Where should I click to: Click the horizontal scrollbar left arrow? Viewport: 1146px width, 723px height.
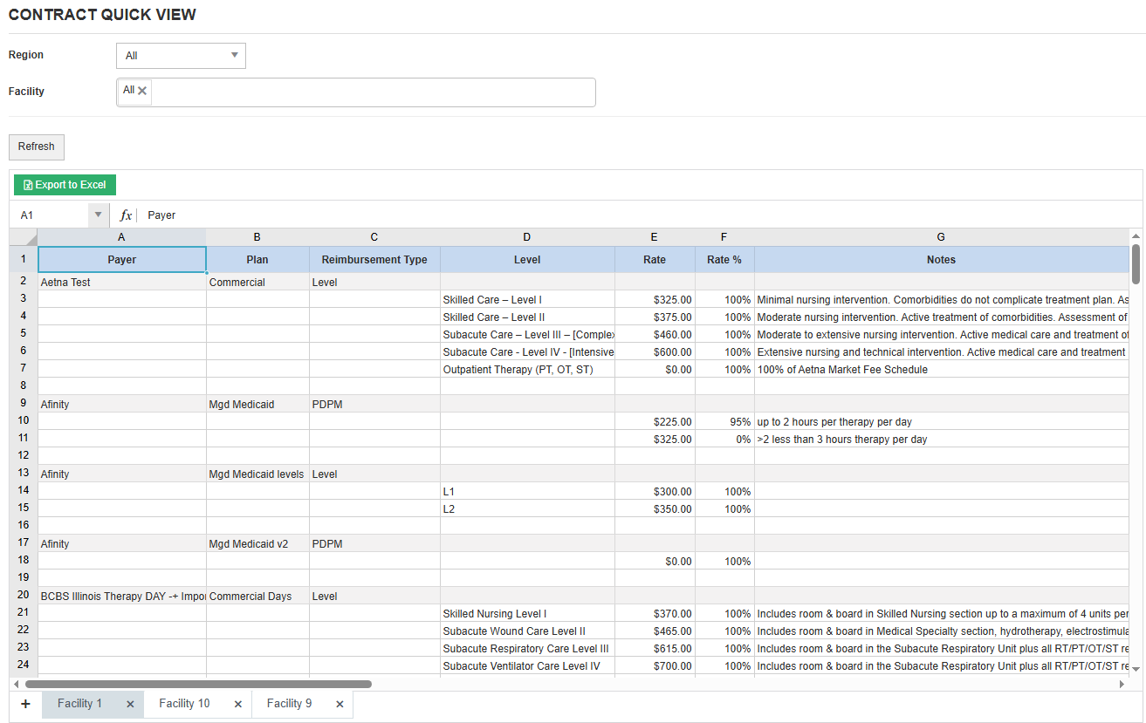click(16, 685)
